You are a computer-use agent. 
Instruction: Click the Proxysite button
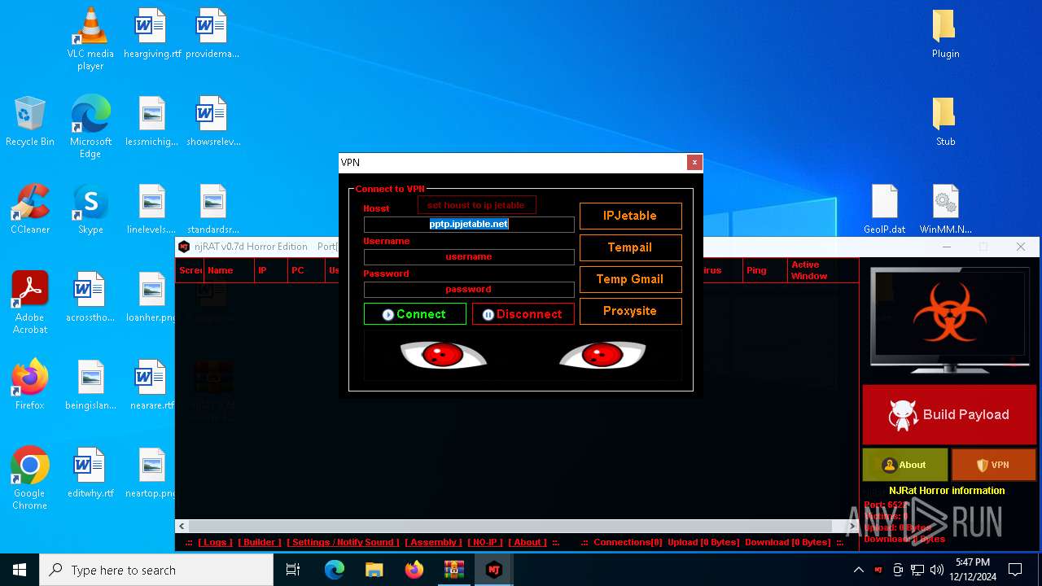click(630, 311)
